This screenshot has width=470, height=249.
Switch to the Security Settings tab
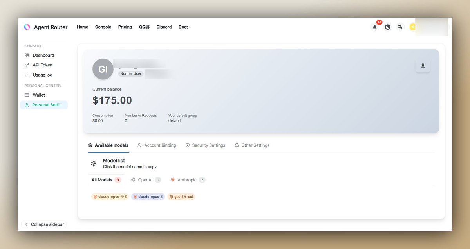[x=205, y=145]
